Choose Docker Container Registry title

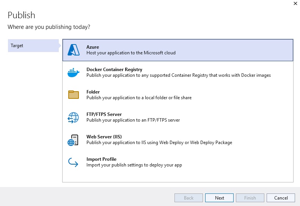(x=114, y=70)
